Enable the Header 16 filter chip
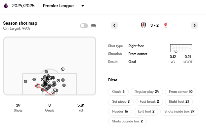Screen dimensions: 206x130 [120, 112]
